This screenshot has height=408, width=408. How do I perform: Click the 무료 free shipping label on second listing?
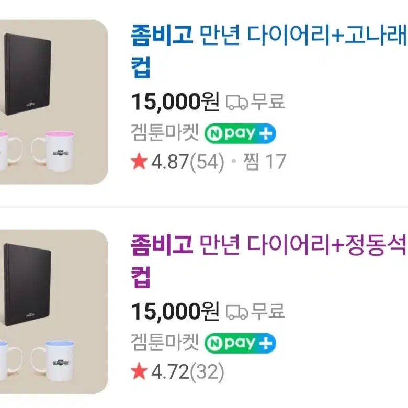(x=268, y=311)
